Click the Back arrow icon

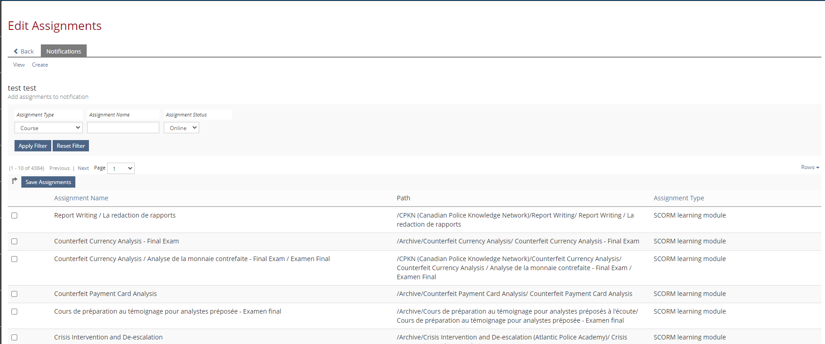(16, 51)
